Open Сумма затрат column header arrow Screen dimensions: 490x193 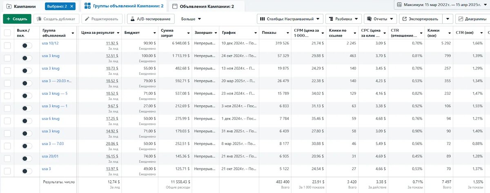189,33
